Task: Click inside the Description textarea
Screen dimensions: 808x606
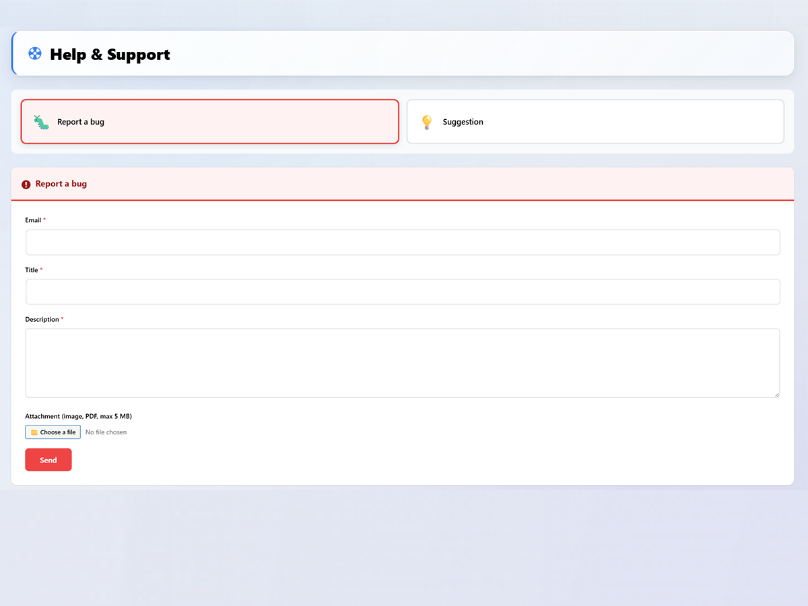Action: [x=403, y=362]
